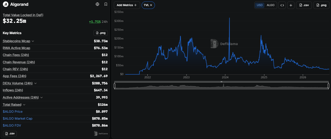
Task: Click the $0.097 ALGO price value
Action: point(102,112)
